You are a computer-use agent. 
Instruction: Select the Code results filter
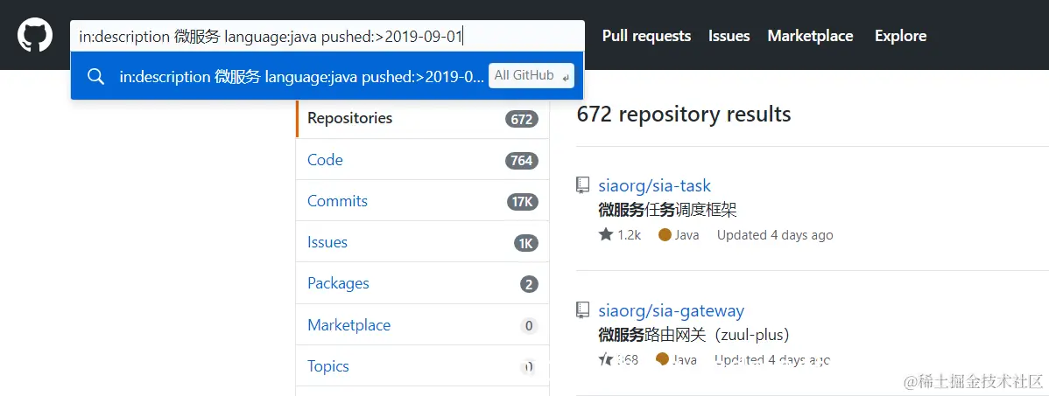(422, 160)
